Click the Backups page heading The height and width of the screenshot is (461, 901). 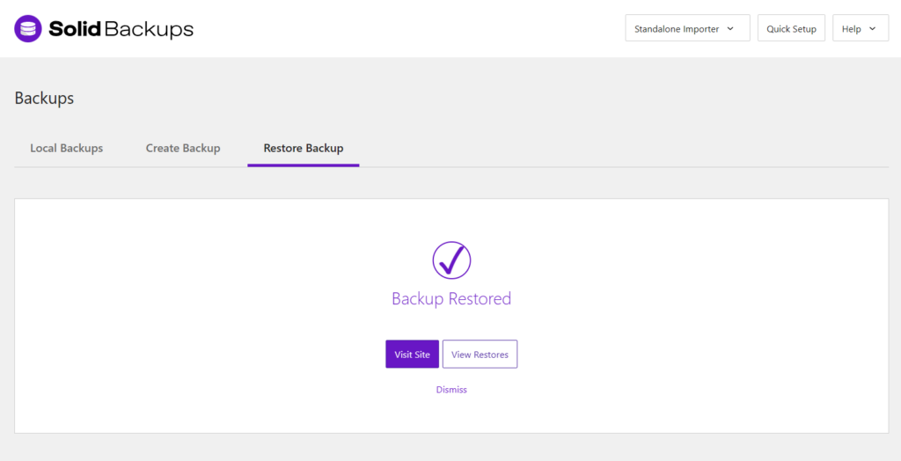pyautogui.click(x=44, y=99)
